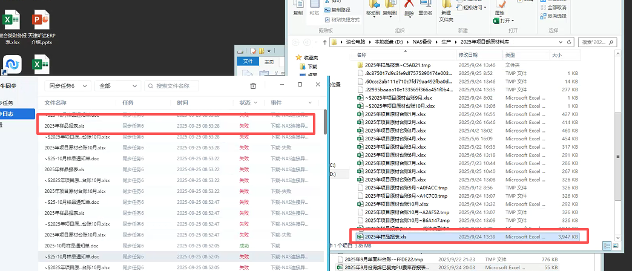Click 粘贴快捷方式 in the ribbon
Screen dimensions: 632x271
[342, 19]
